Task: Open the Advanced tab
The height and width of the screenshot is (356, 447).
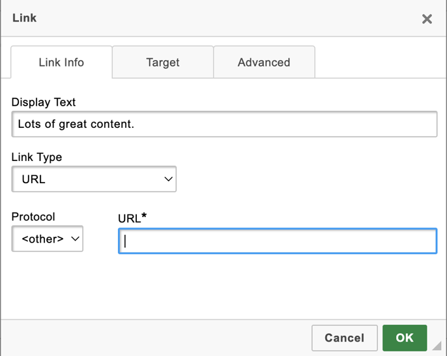Action: point(264,62)
